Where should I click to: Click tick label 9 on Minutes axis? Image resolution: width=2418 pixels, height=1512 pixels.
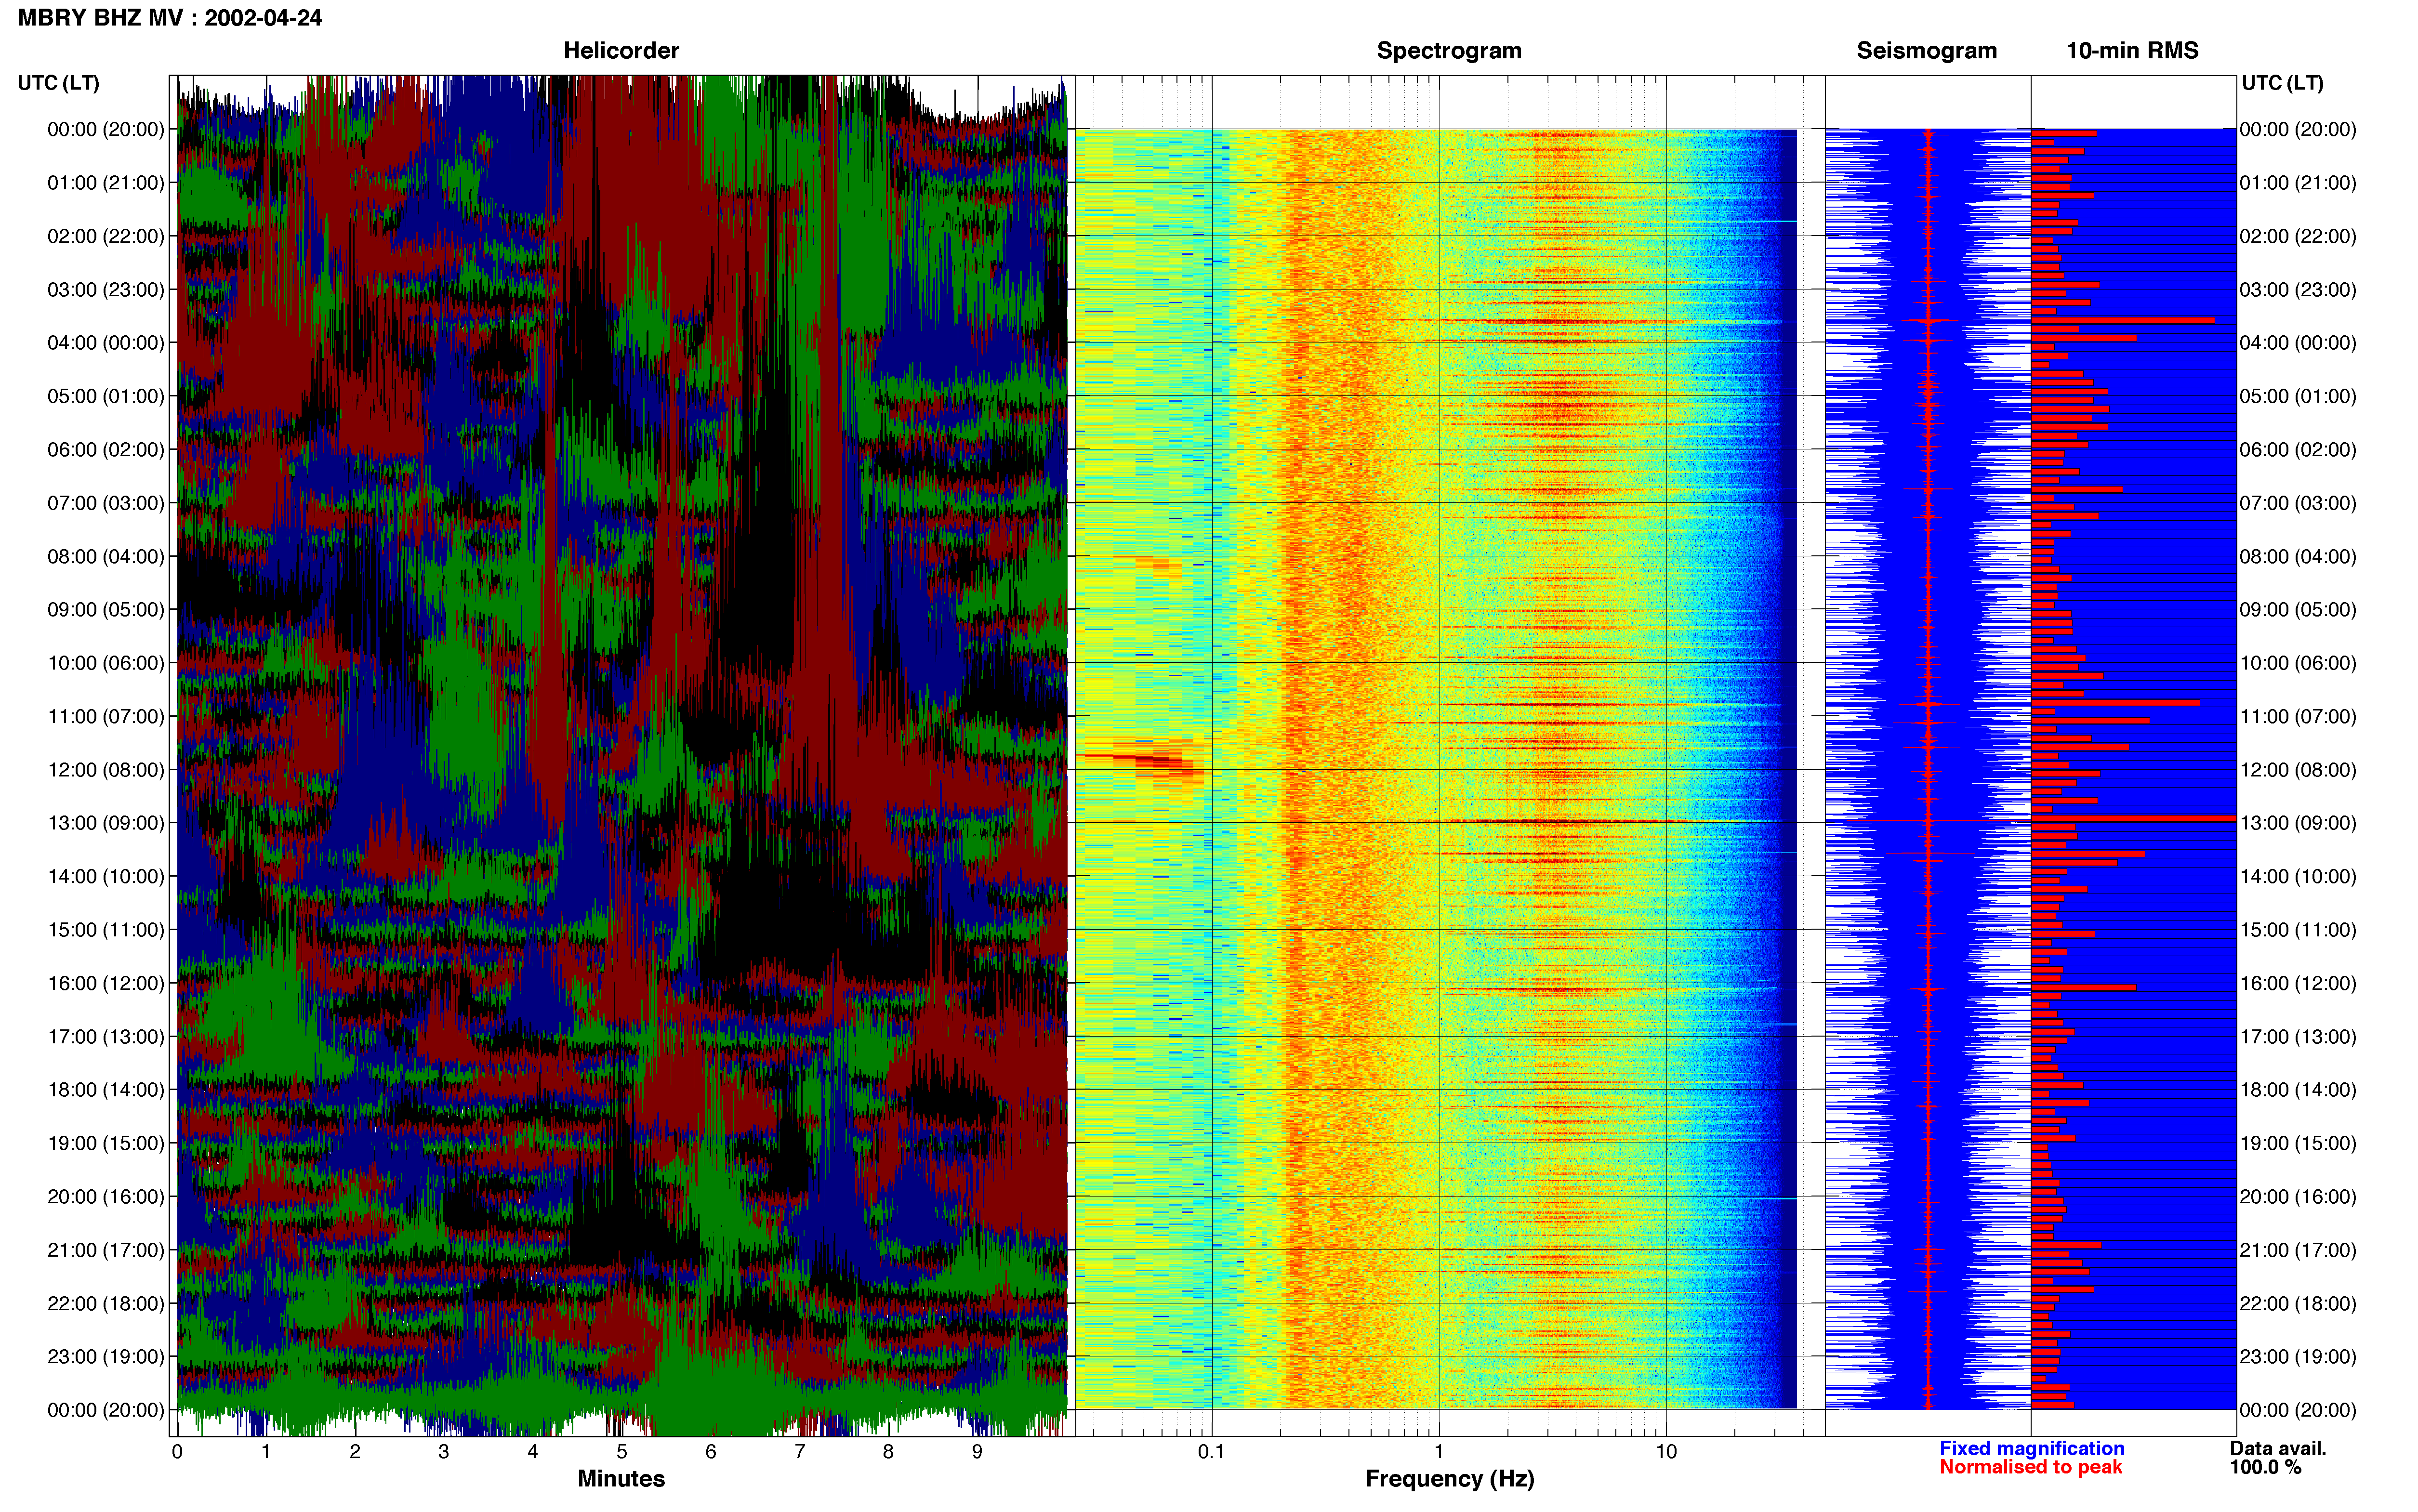(977, 1452)
